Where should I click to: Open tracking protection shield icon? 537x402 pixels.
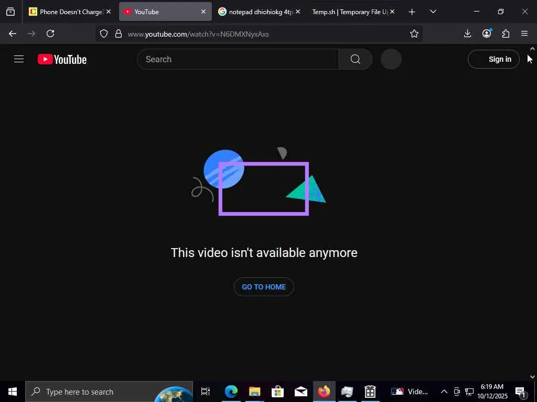(x=104, y=33)
